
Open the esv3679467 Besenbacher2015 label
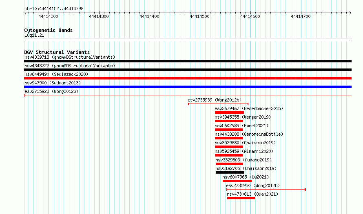click(249, 108)
